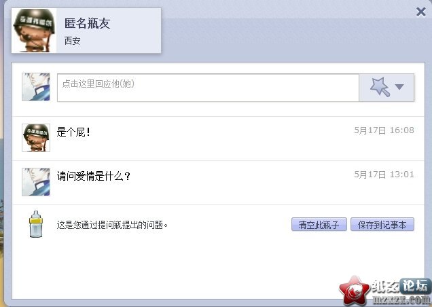Click the magic wand star icon
Viewport: 432px width, 307px height.
(380, 87)
